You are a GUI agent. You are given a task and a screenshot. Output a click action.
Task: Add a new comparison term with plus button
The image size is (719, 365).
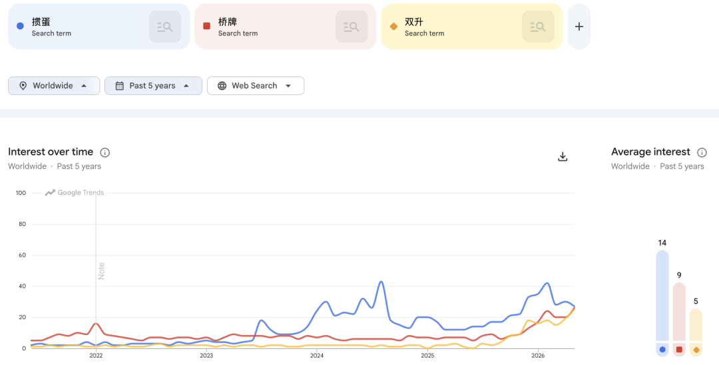pyautogui.click(x=579, y=27)
